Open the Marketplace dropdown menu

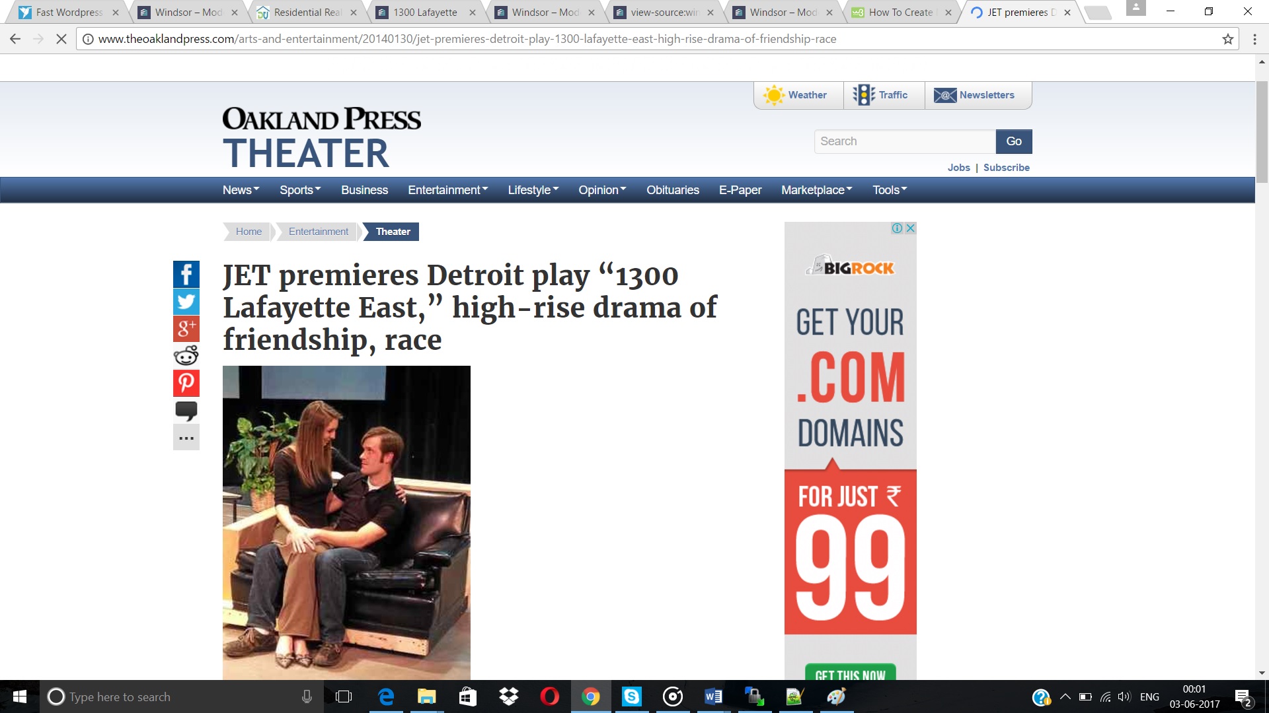[816, 190]
